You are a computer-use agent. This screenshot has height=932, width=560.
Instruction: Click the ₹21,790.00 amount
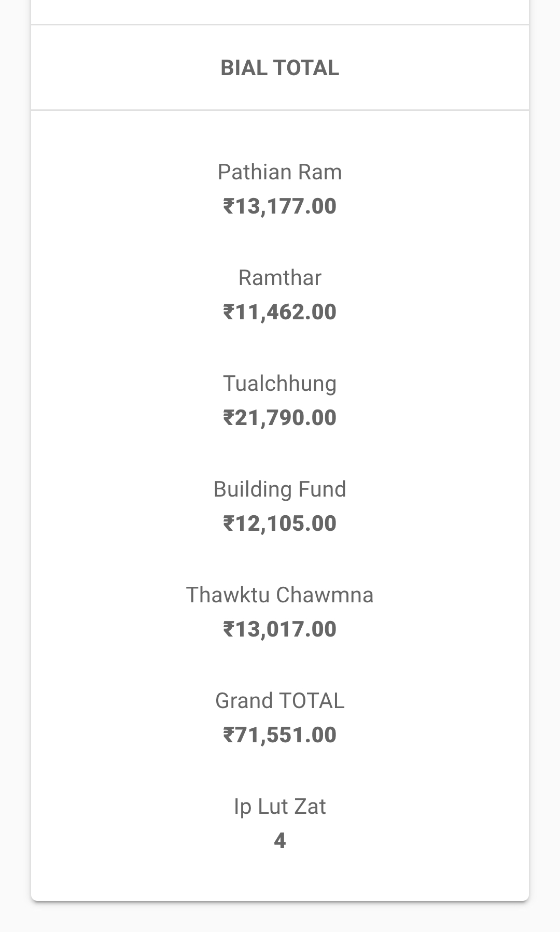pyautogui.click(x=280, y=418)
